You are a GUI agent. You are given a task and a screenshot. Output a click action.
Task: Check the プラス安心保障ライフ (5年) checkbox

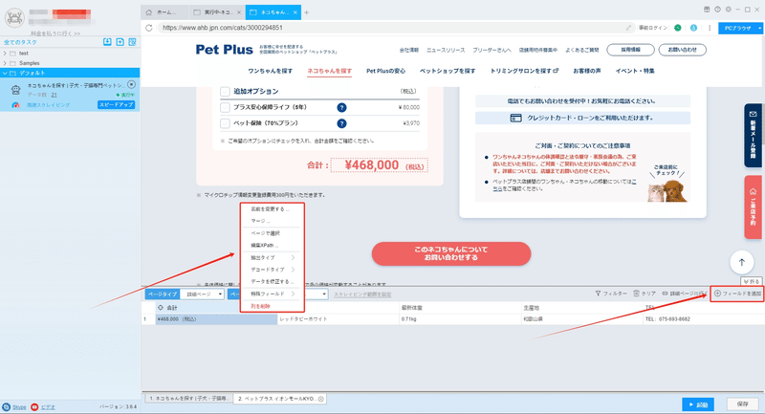pyautogui.click(x=225, y=107)
